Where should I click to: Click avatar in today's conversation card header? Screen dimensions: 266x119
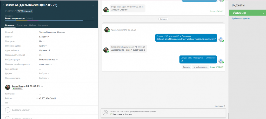tap(107, 30)
